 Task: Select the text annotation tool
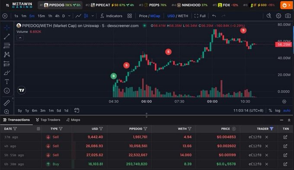[7, 82]
